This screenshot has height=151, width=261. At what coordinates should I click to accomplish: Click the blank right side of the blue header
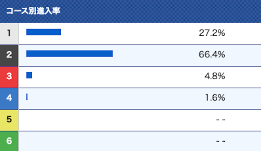point(161,11)
